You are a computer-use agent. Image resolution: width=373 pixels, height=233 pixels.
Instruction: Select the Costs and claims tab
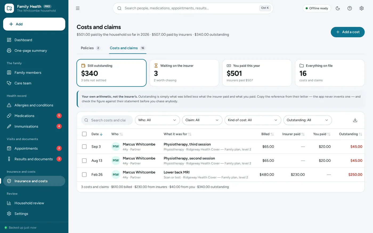[127, 48]
